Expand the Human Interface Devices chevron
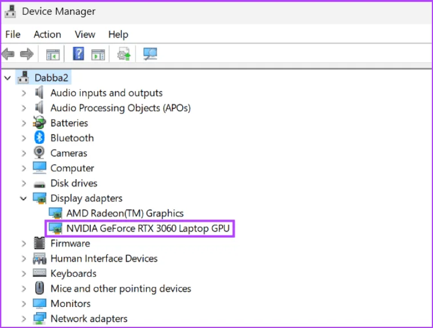The image size is (433, 328). point(24,258)
